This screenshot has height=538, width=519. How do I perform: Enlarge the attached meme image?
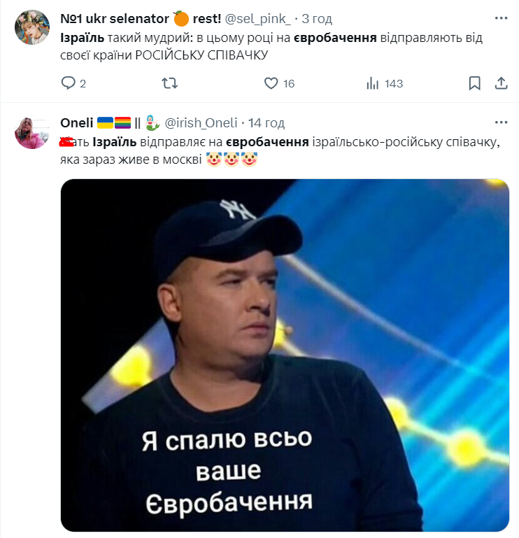click(x=285, y=355)
